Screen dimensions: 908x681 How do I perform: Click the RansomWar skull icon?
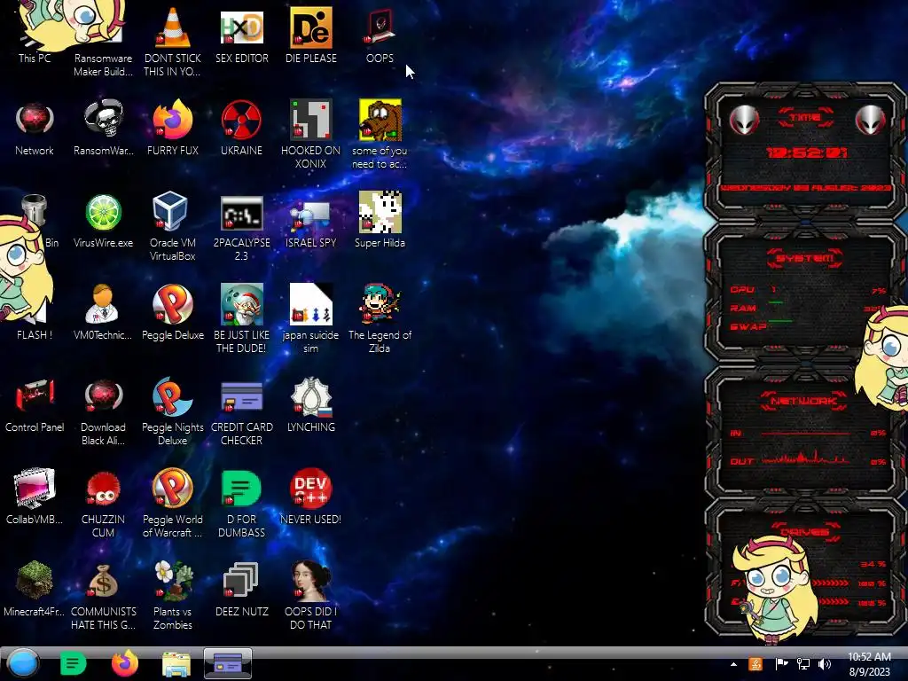[103, 128]
